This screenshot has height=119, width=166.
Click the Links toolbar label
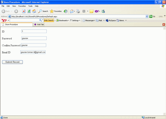click(160, 17)
